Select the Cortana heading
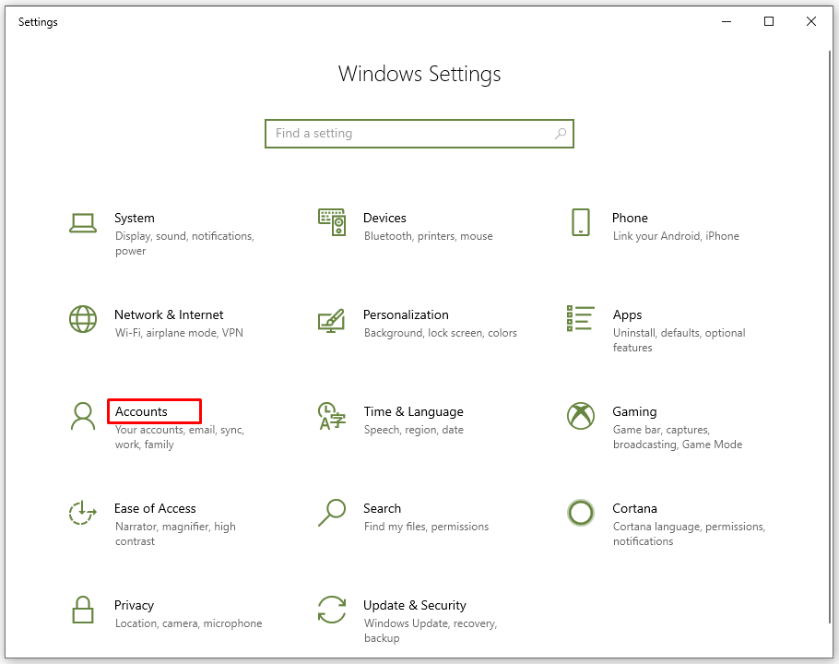This screenshot has width=839, height=664. pos(634,508)
